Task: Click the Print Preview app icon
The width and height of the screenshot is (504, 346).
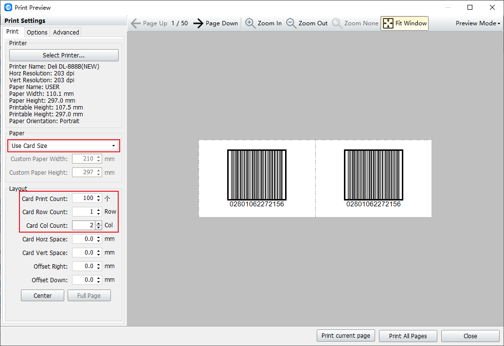Action: pyautogui.click(x=8, y=7)
